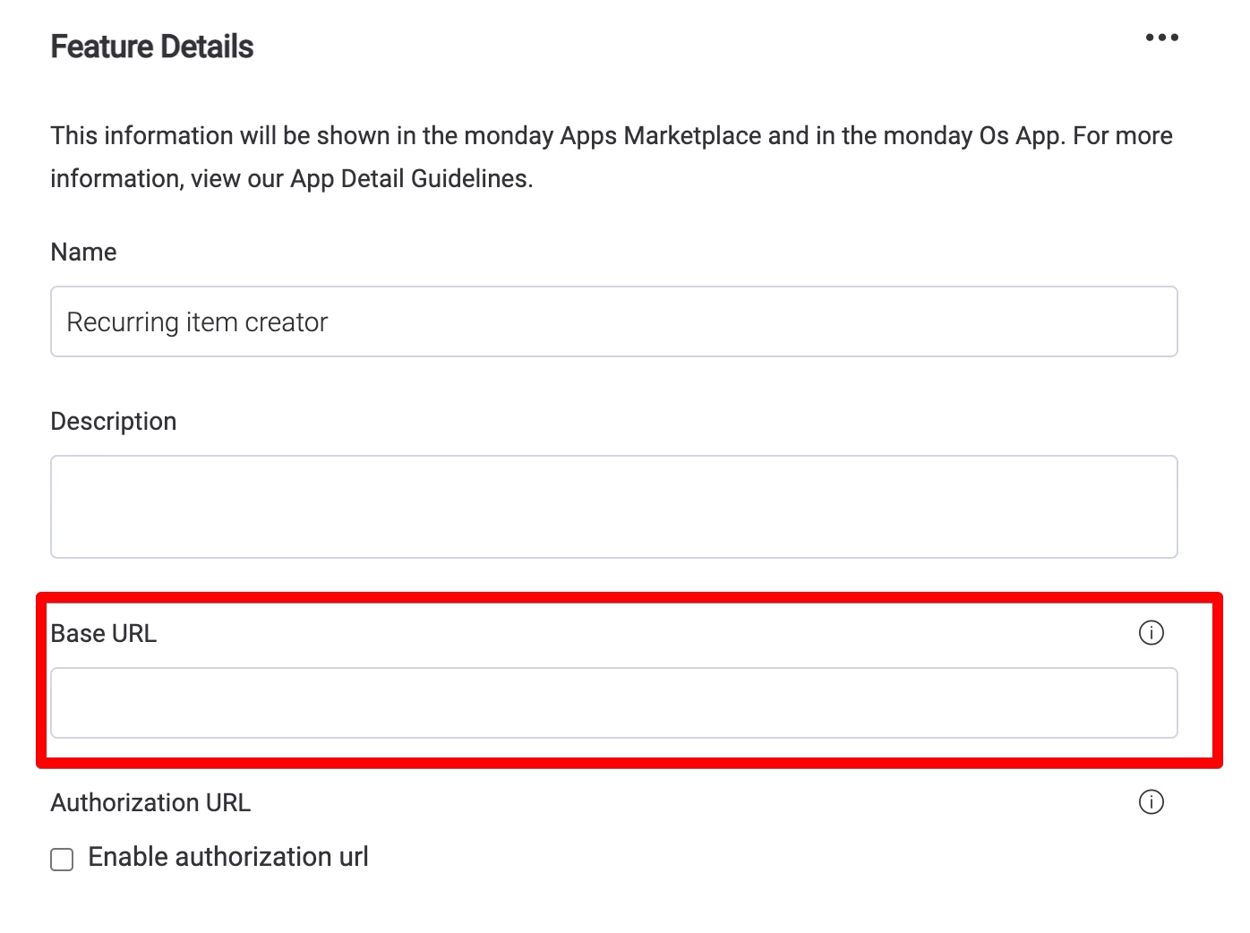Click the Base URL info icon

point(1151,633)
